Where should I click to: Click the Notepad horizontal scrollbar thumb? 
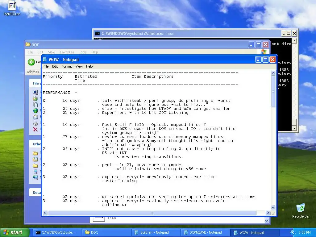tap(152, 213)
